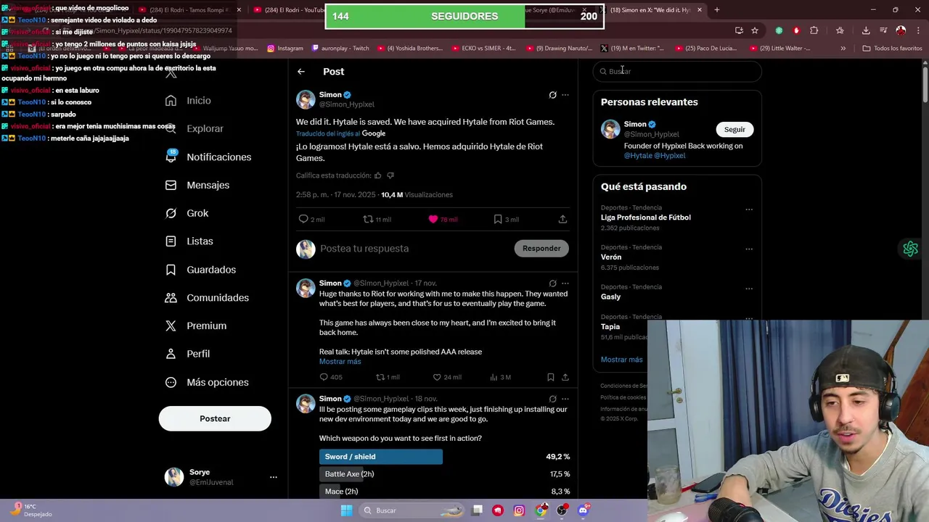Open Todos los favoritos folder
Screen dimensions: 929x522
pyautogui.click(x=892, y=49)
